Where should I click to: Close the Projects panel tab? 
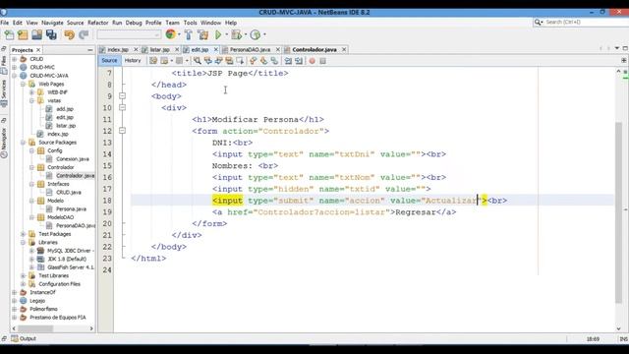[x=38, y=50]
